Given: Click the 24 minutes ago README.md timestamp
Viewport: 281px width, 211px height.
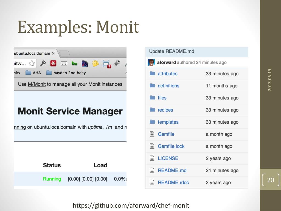Looking at the screenshot, I should coord(222,170).
